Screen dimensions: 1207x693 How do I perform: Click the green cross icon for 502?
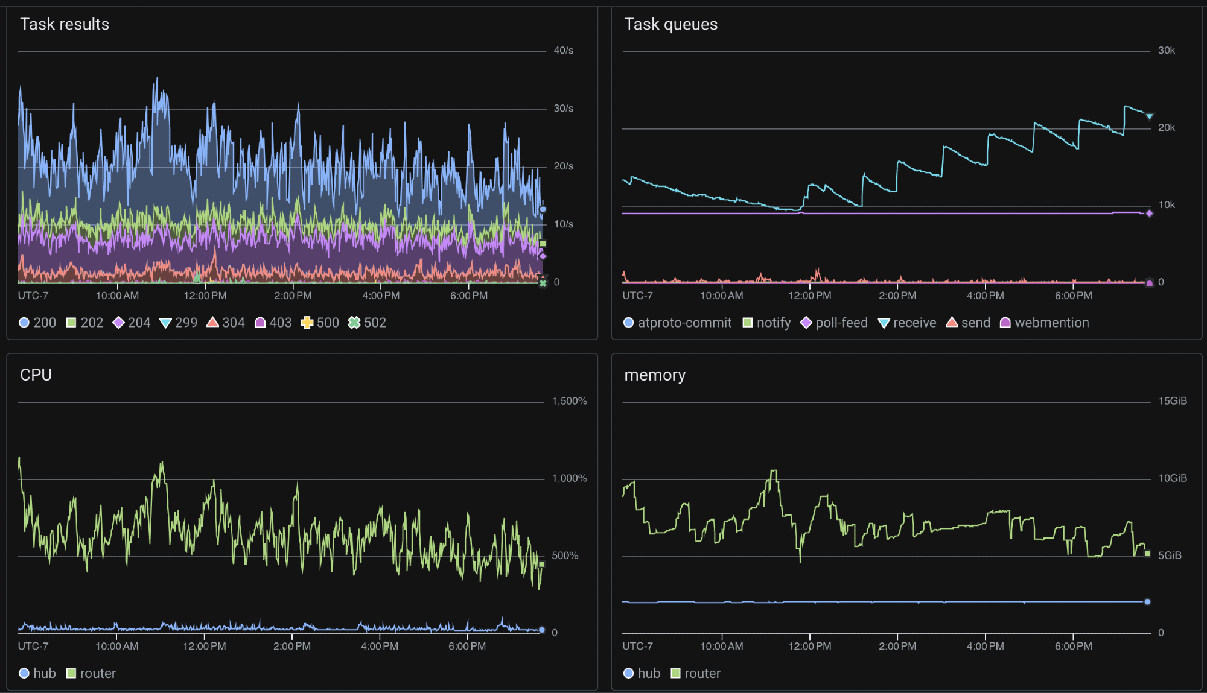pyautogui.click(x=354, y=323)
